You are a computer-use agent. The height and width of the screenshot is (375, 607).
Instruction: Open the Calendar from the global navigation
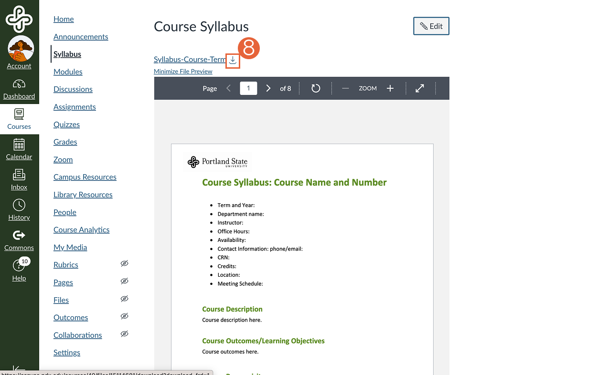pyautogui.click(x=19, y=150)
